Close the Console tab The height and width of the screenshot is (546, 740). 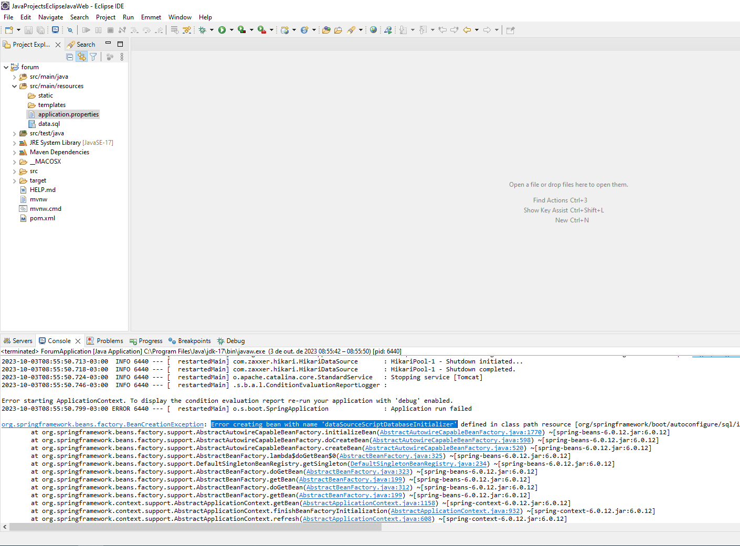pos(78,341)
